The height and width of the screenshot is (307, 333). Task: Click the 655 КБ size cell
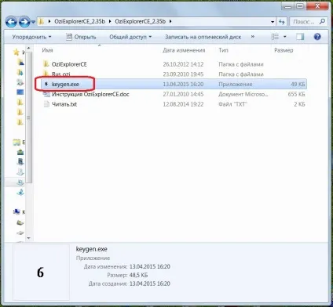(296, 94)
